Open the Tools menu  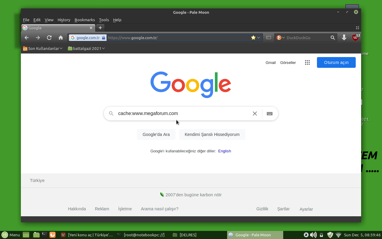pos(104,20)
